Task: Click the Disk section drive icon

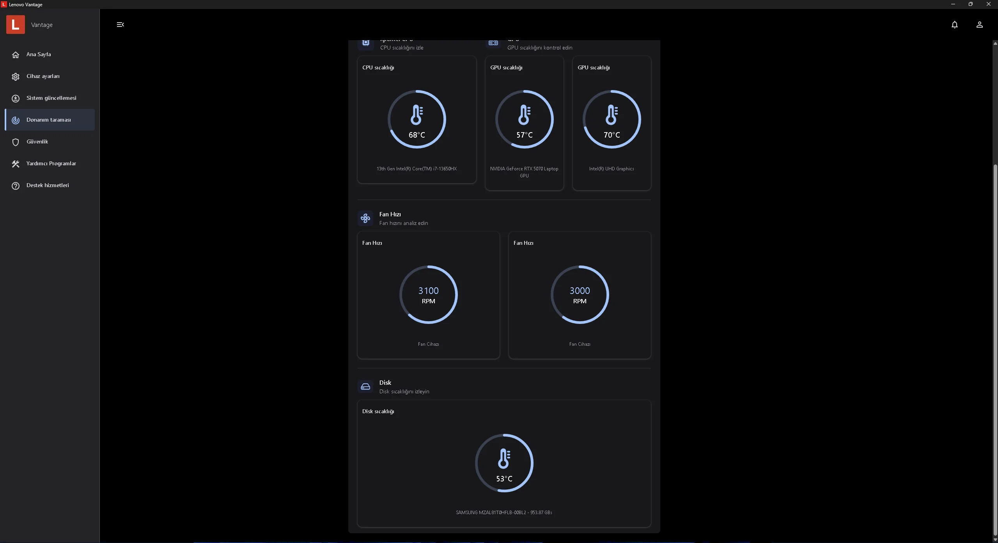Action: click(365, 387)
